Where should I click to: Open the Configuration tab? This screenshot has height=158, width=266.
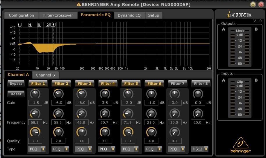(x=22, y=15)
